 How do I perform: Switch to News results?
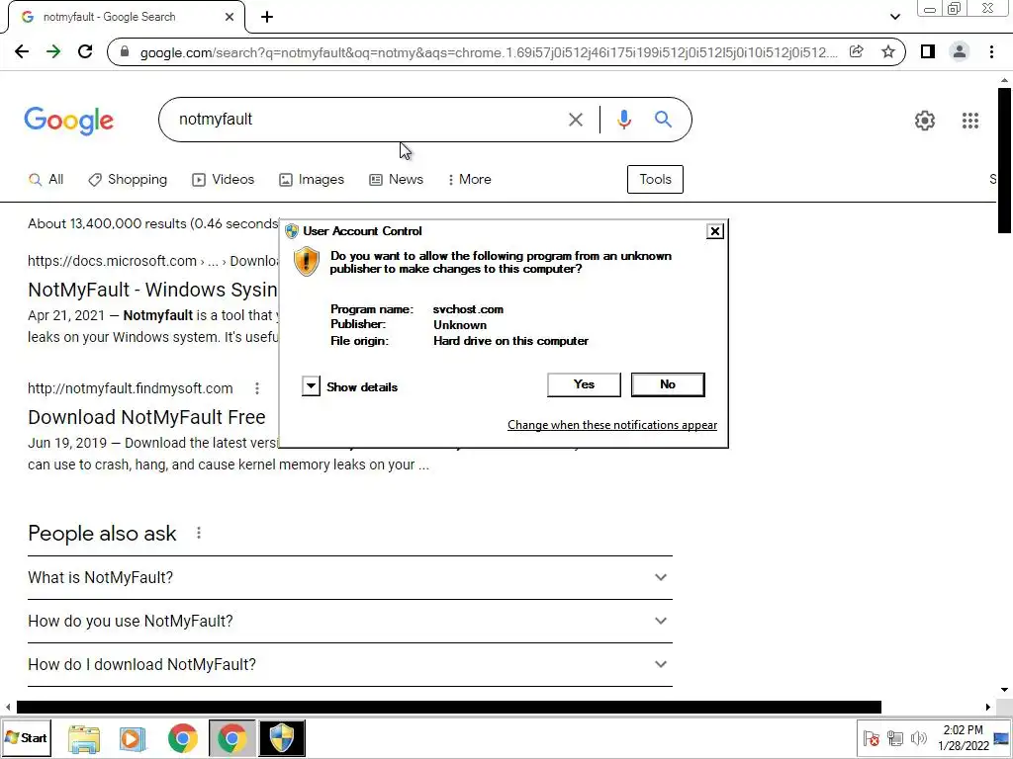pyautogui.click(x=396, y=180)
